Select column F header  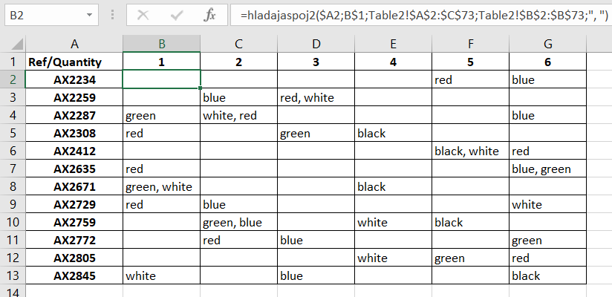(x=470, y=43)
